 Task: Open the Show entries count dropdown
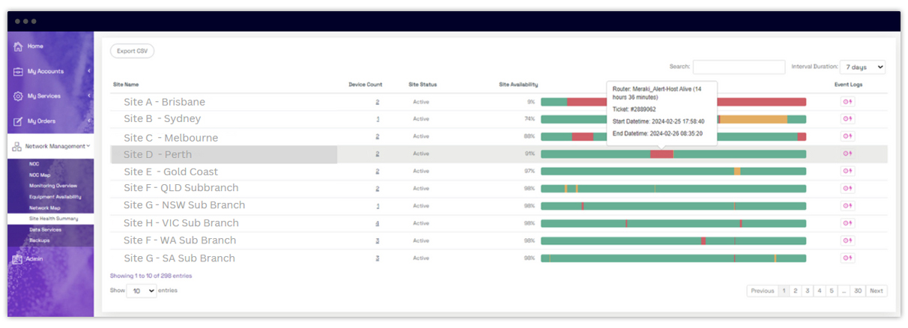pos(141,291)
